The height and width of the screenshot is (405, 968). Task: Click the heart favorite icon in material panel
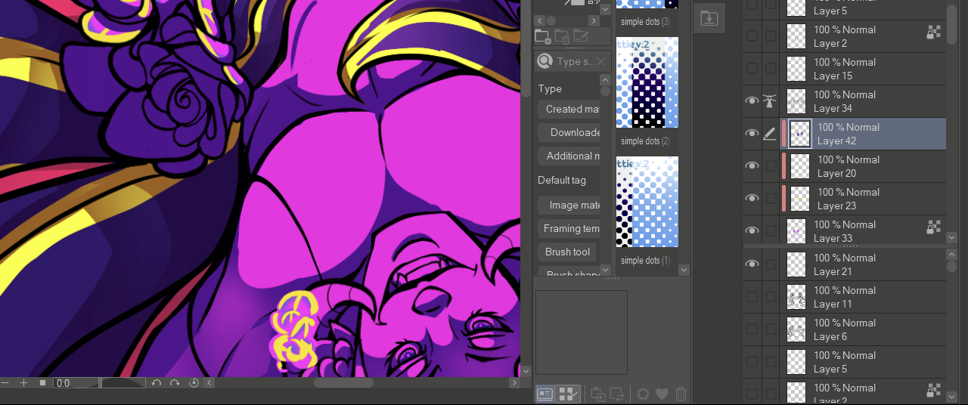click(662, 394)
